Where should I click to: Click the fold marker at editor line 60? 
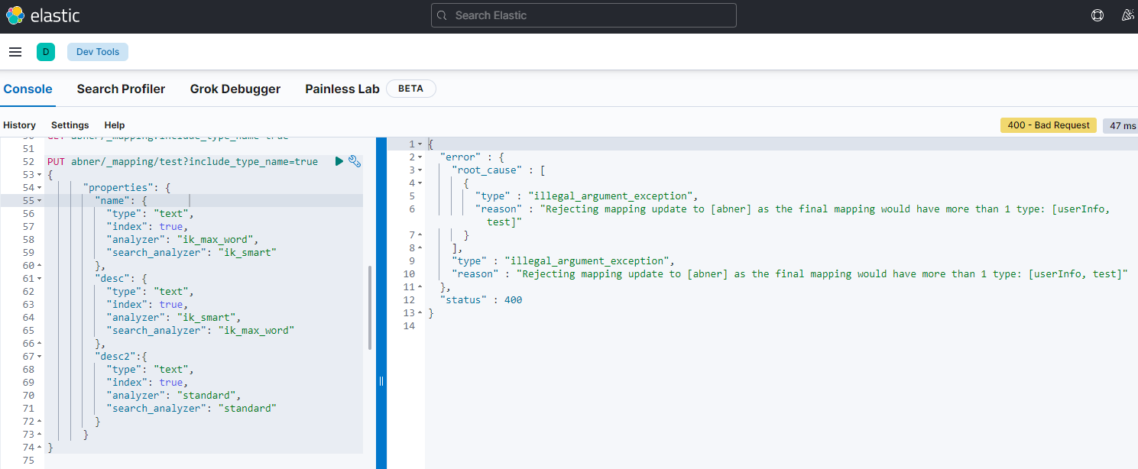(39, 266)
